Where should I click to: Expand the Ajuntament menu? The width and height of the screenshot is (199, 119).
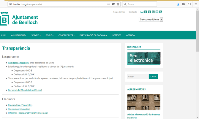(x=18, y=35)
